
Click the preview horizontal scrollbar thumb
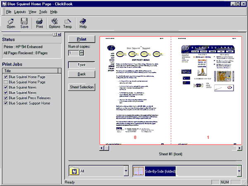pyautogui.click(x=107, y=148)
